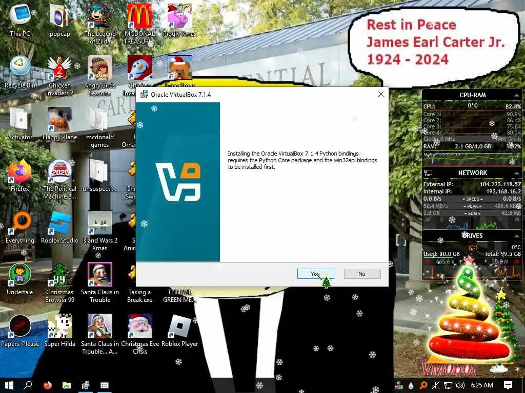
Task: Select the Christmas Browser 99 shortcut
Action: [x=59, y=283]
